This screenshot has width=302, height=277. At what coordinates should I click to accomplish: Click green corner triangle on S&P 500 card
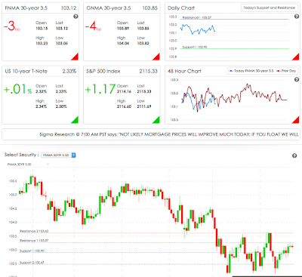[157, 121]
